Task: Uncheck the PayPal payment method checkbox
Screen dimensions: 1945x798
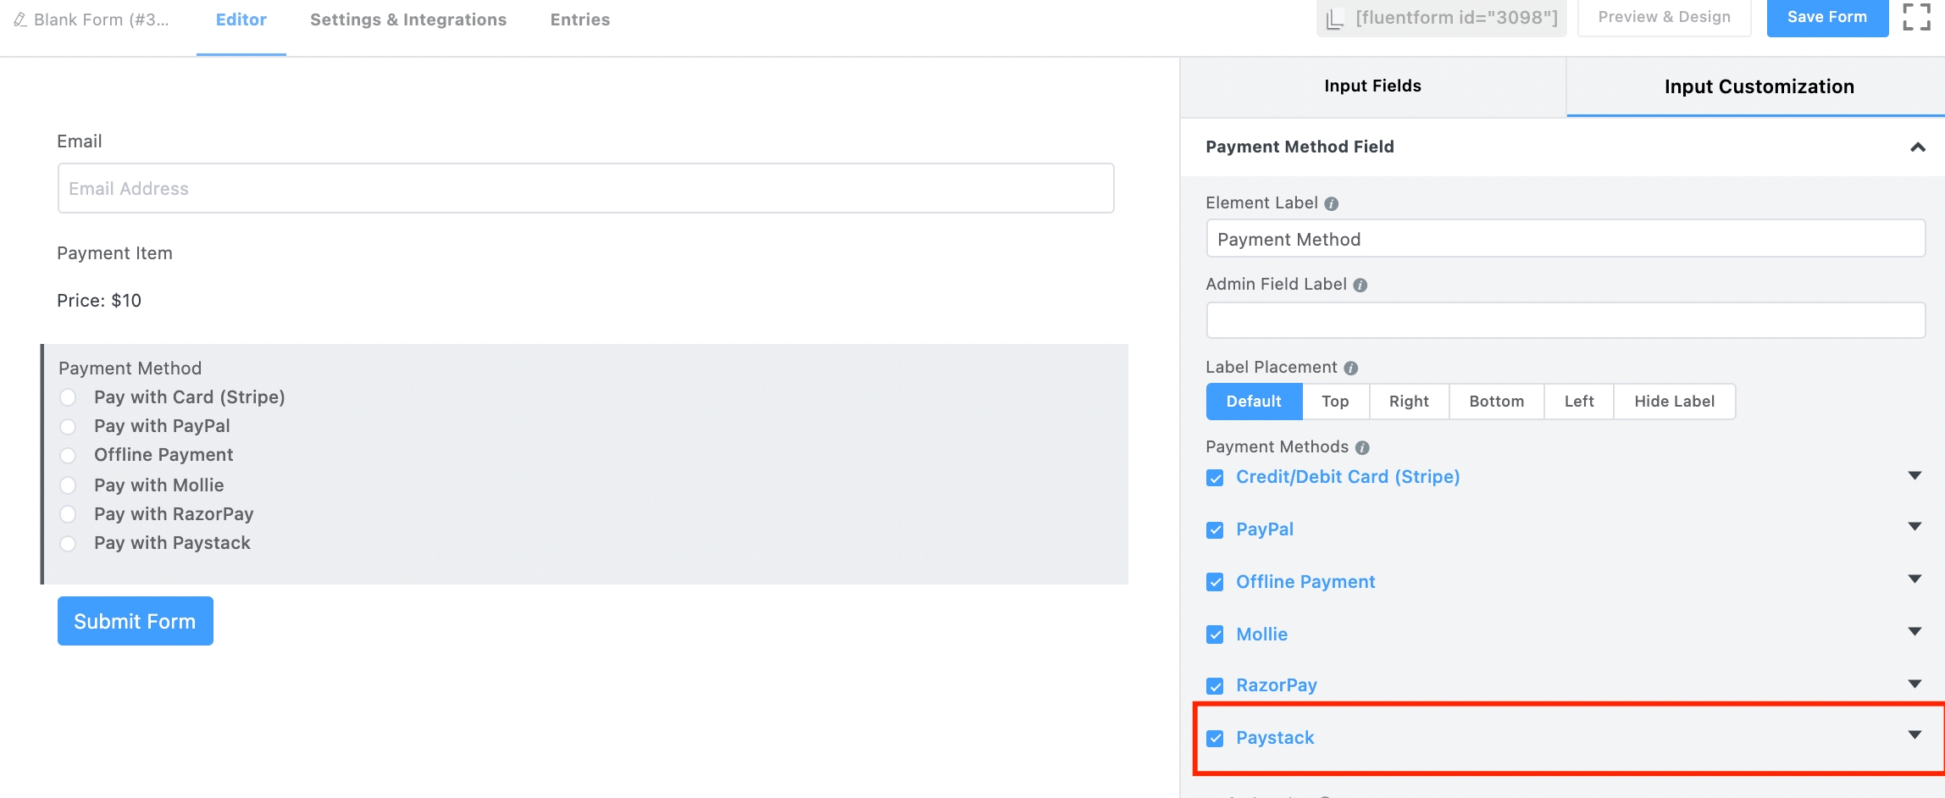Action: pos(1215,529)
